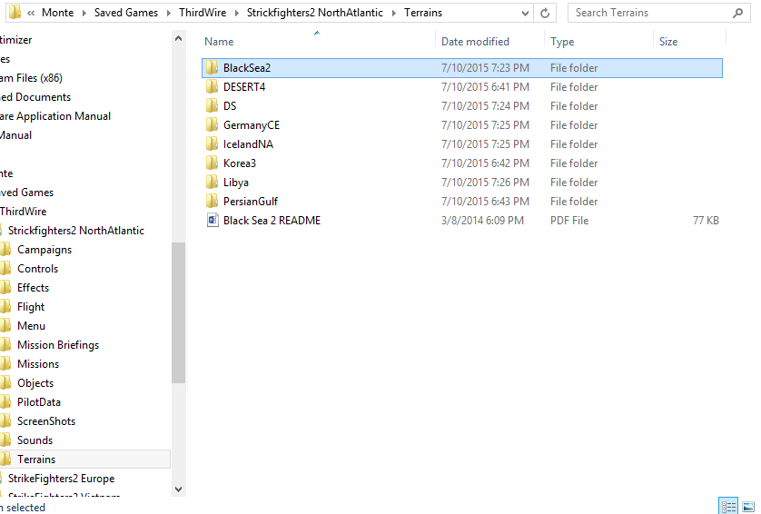The width and height of the screenshot is (761, 514).
Task: Select 'ved Games' entry in tree
Action: coord(26,193)
